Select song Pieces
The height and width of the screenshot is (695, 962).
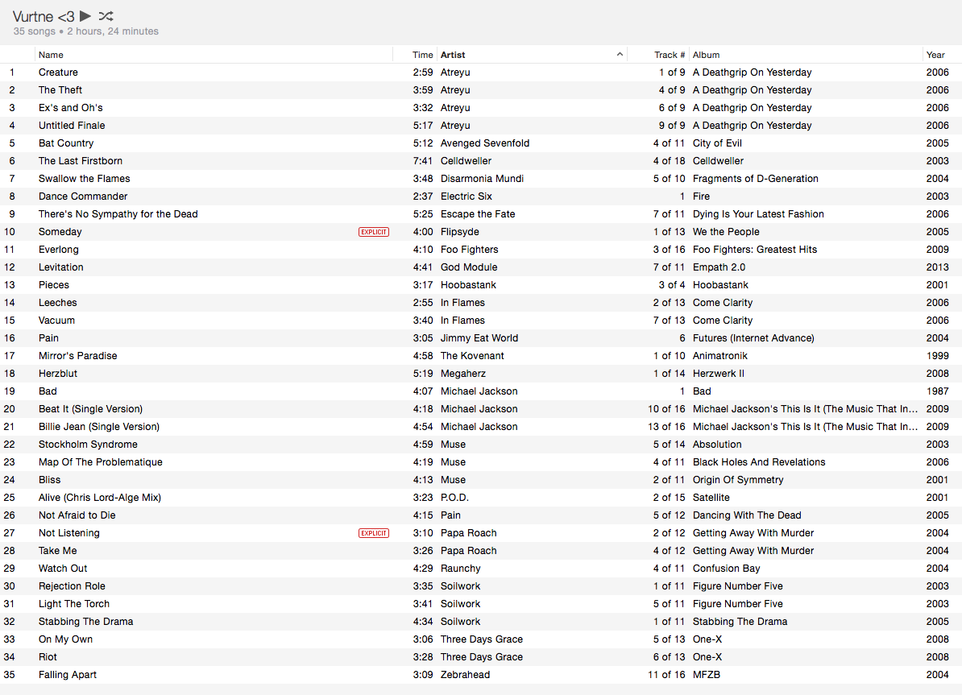[x=54, y=285]
